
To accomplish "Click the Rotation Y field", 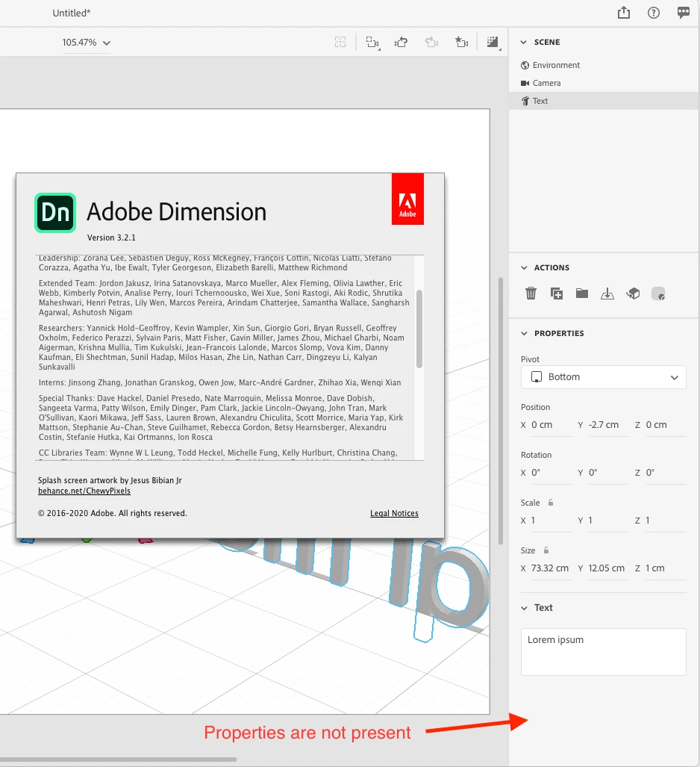I will point(608,473).
